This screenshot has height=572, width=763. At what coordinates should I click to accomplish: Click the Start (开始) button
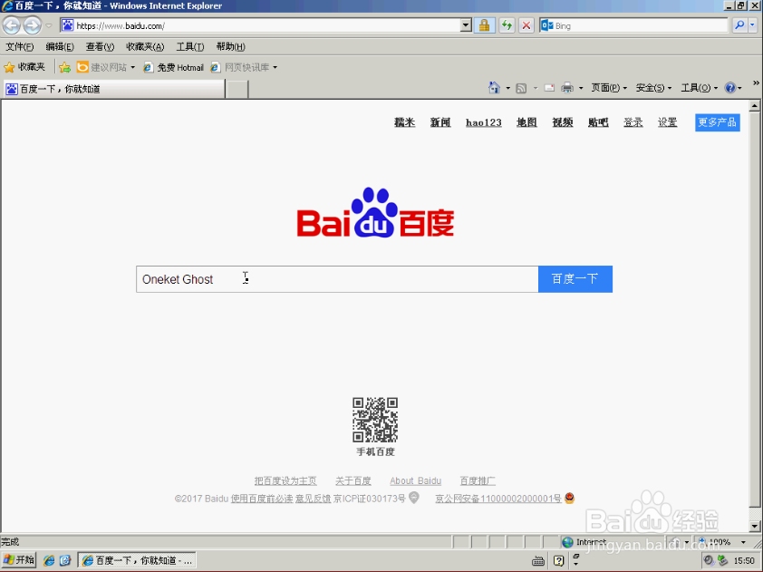pos(19,560)
